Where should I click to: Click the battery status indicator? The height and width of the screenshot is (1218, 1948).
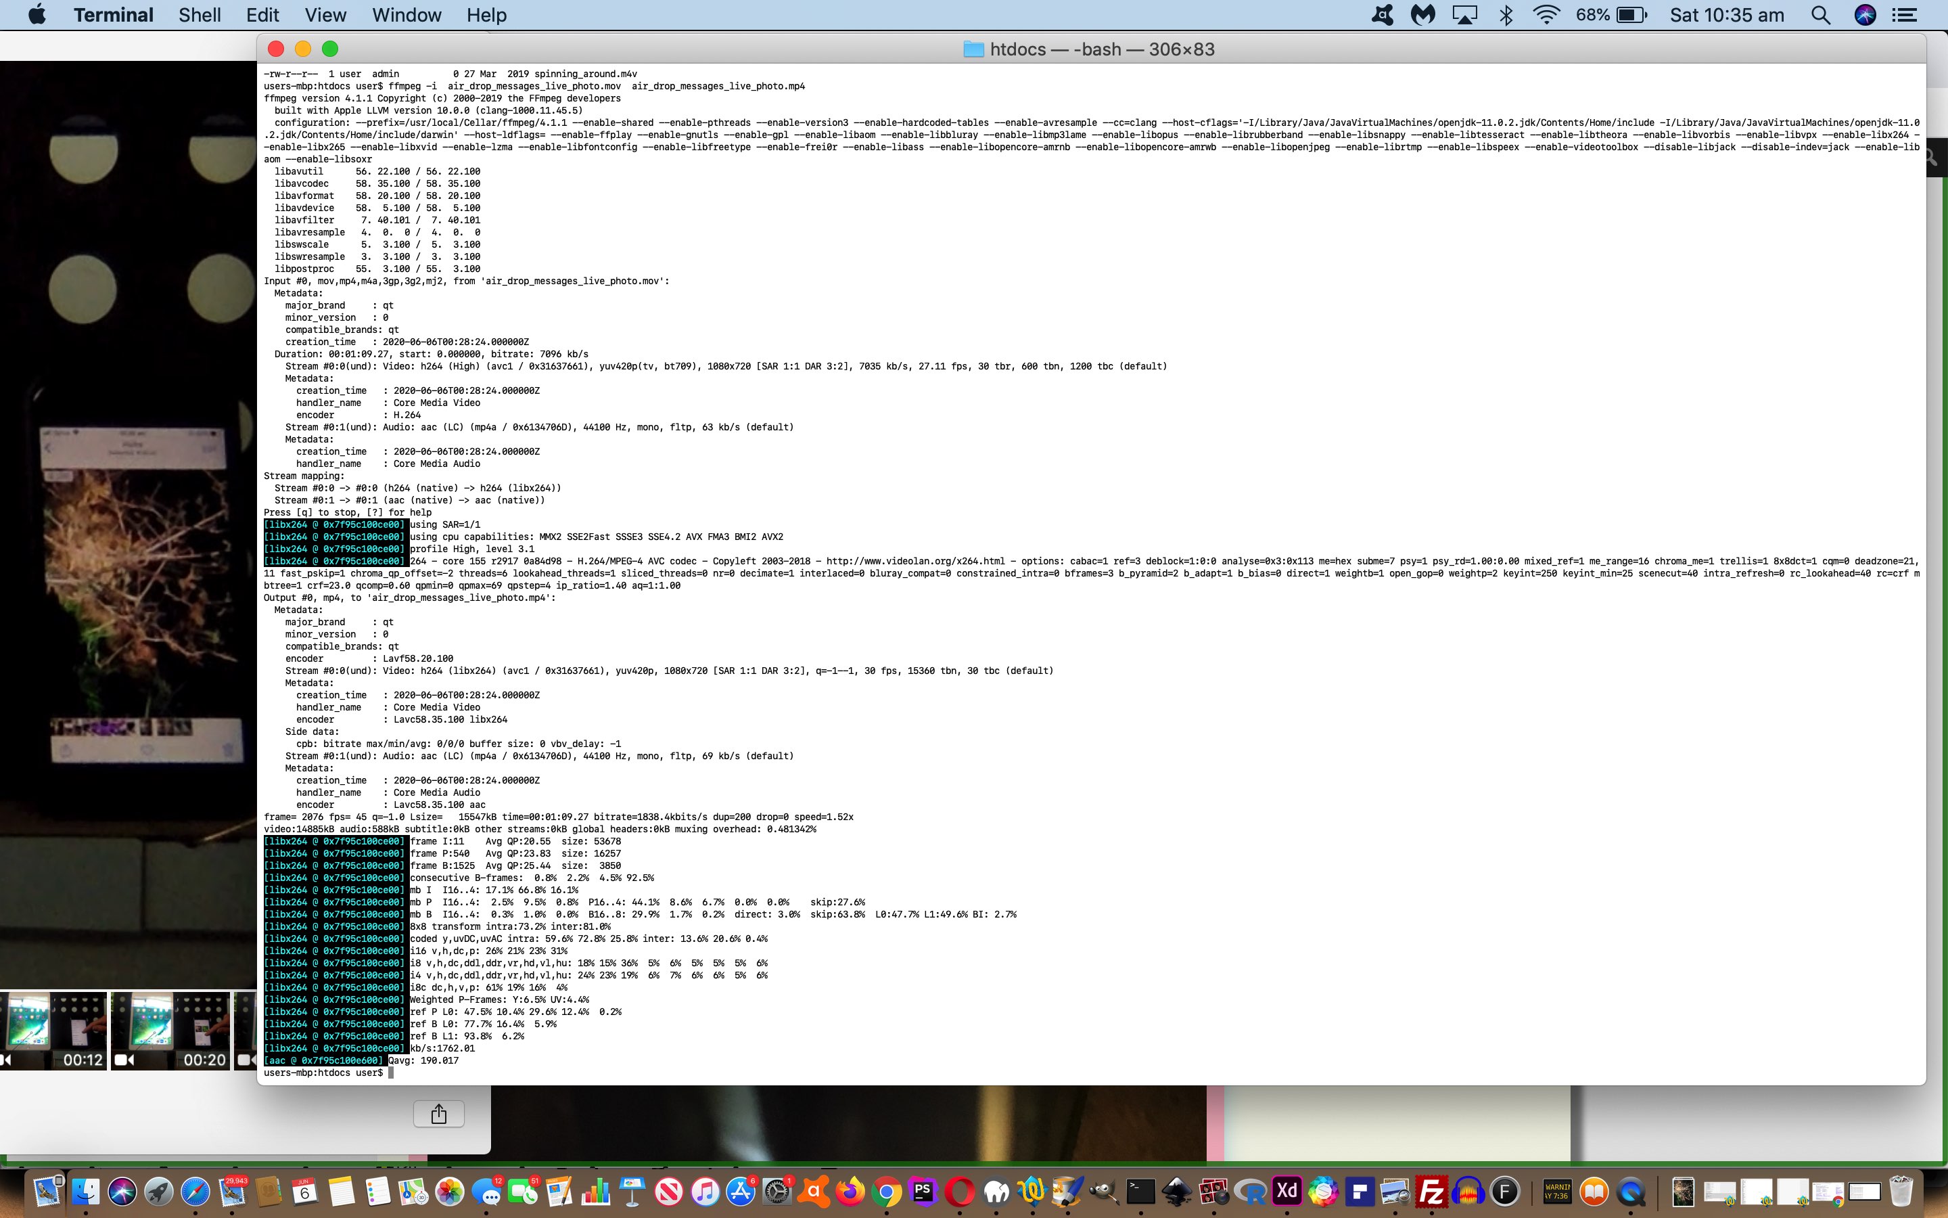(1631, 16)
